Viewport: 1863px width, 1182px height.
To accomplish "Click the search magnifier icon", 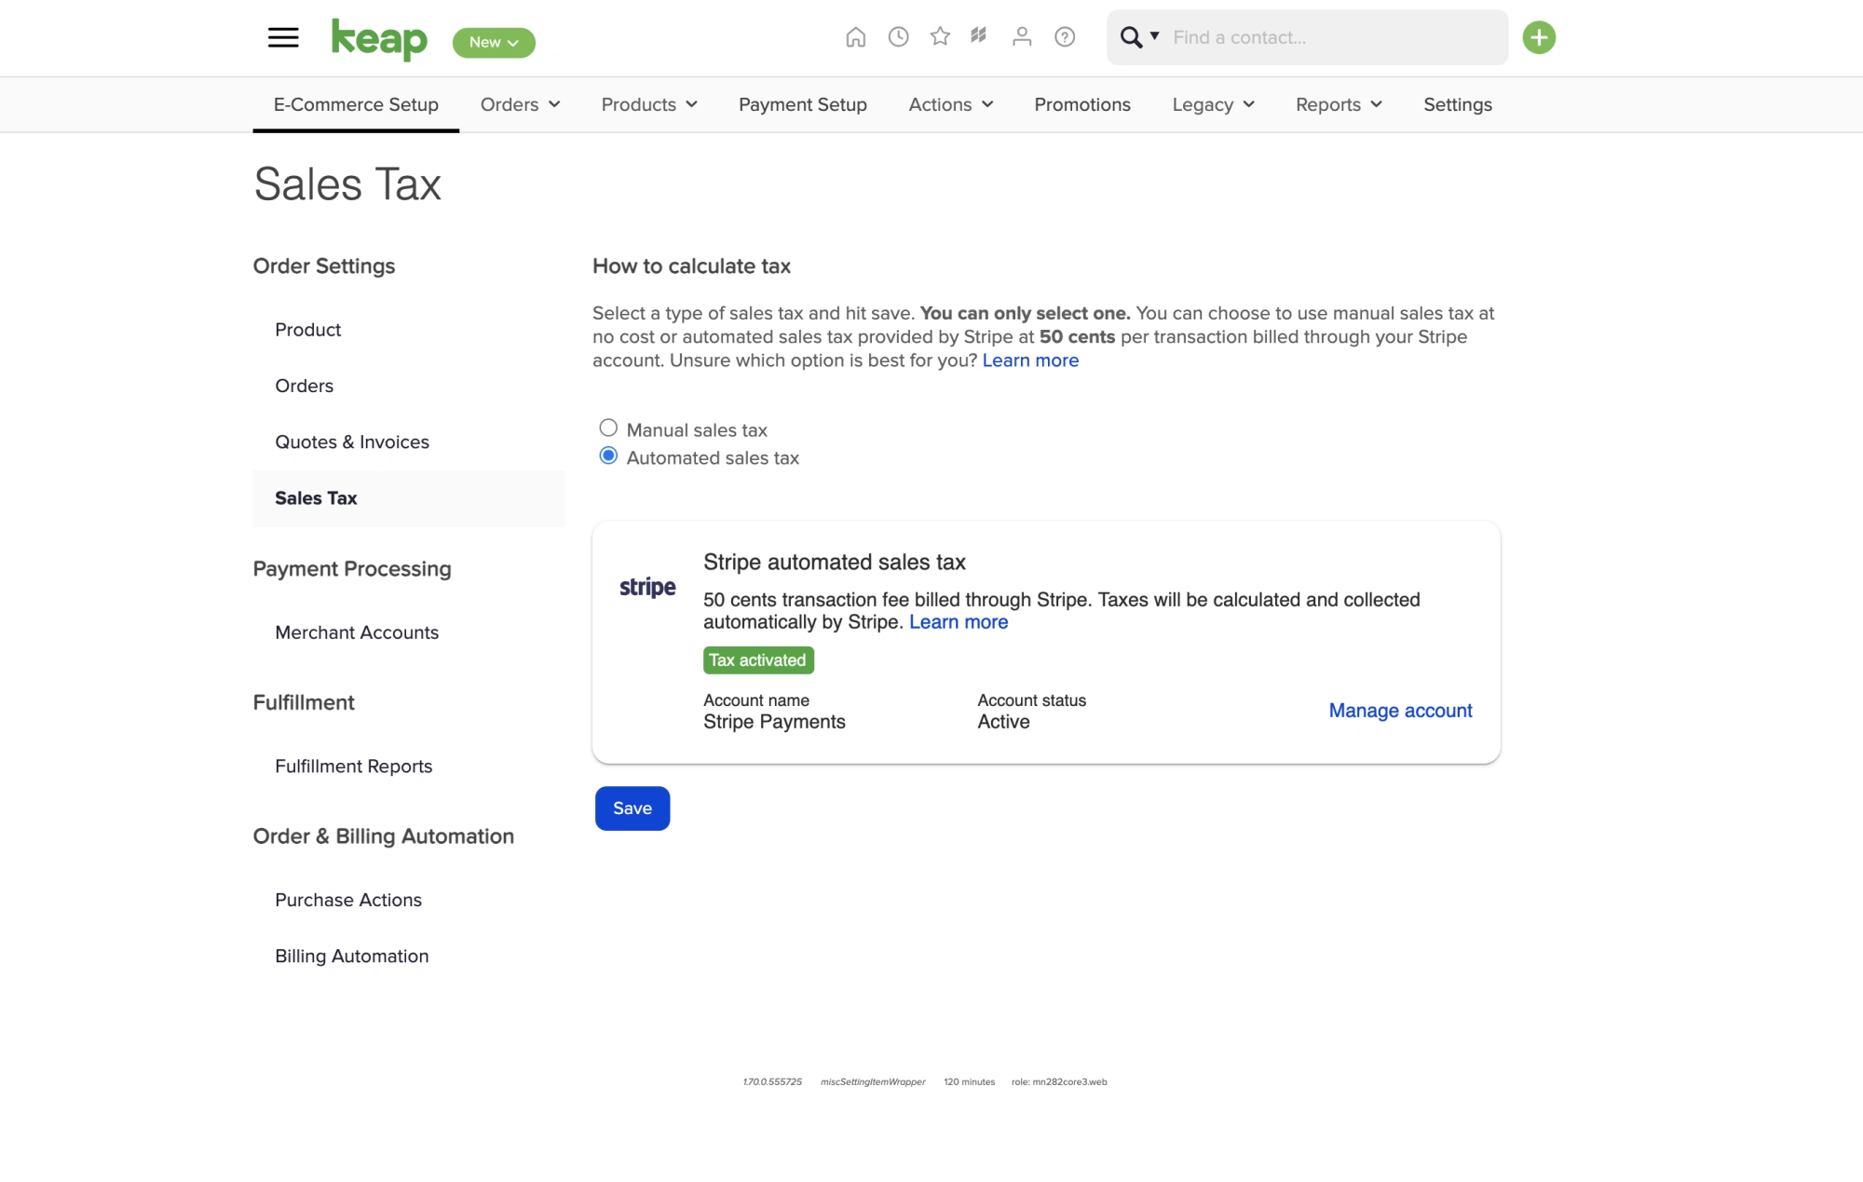I will point(1131,37).
